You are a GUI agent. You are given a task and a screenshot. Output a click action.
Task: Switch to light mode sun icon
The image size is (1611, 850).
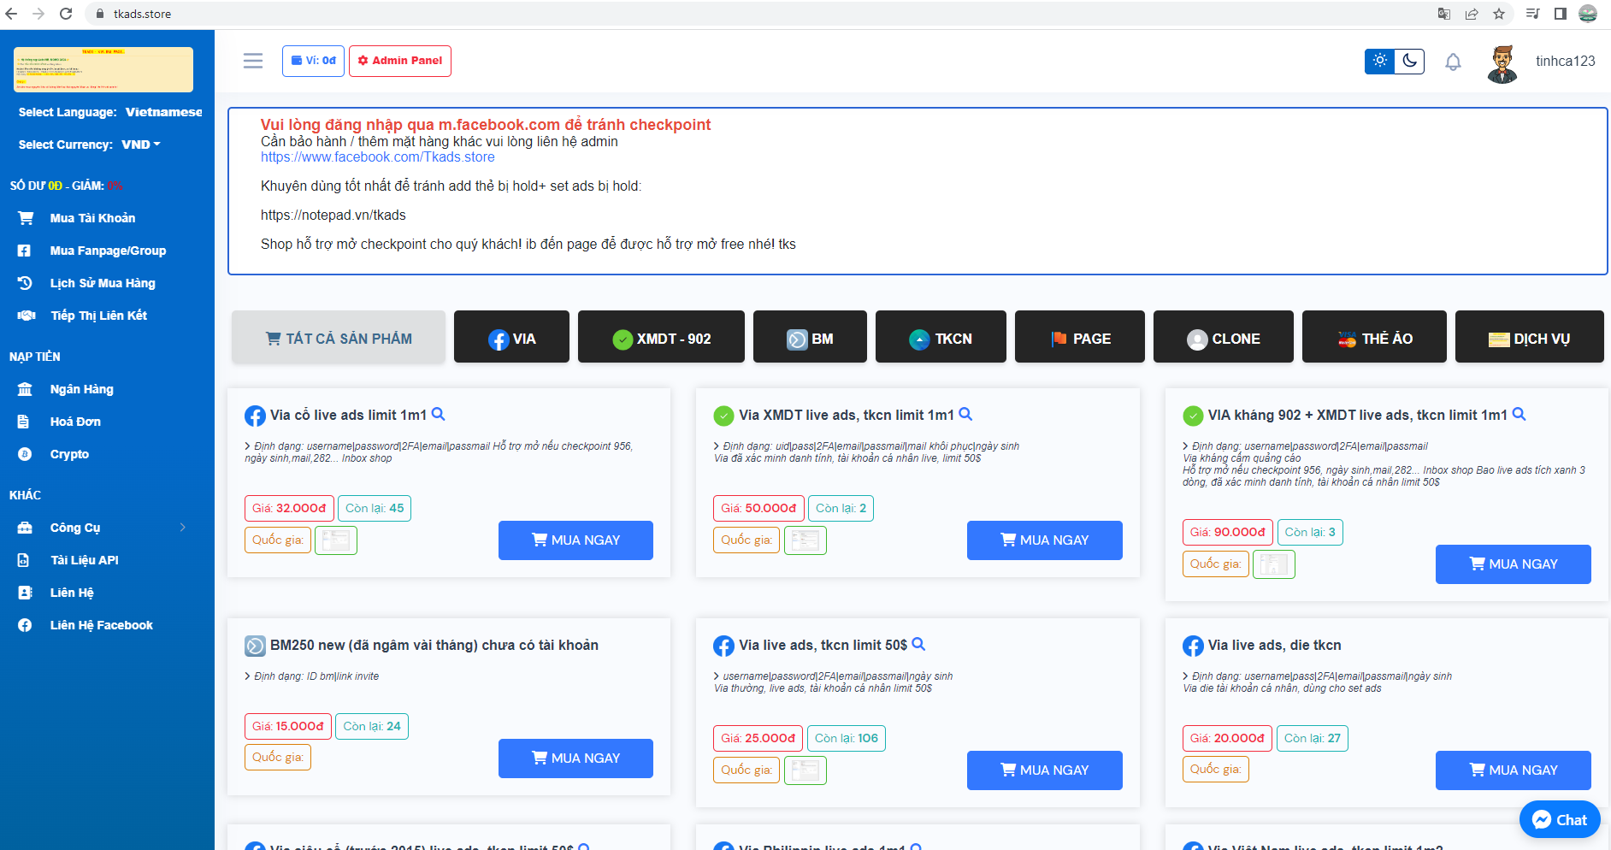coord(1379,61)
